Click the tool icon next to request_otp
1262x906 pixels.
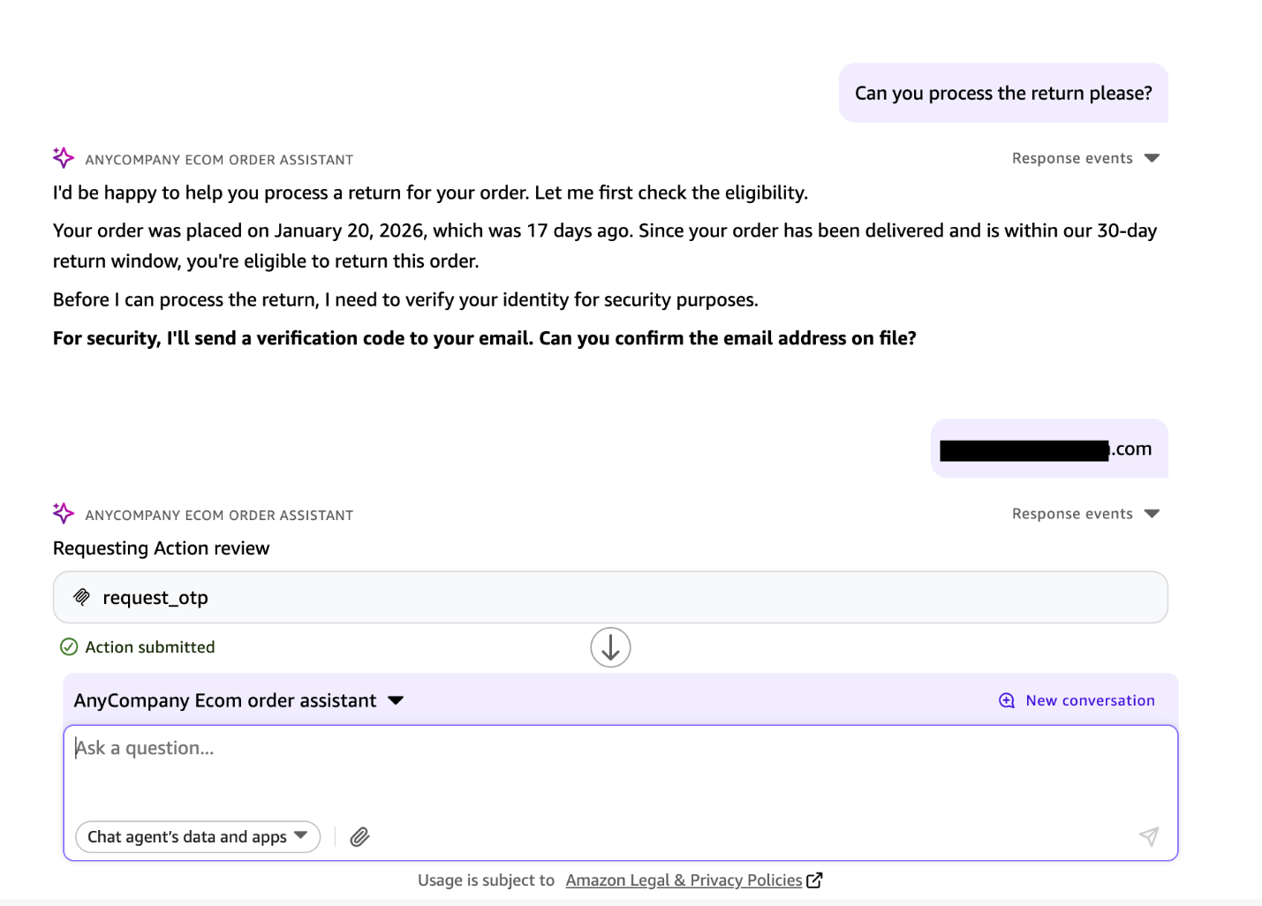tap(82, 597)
